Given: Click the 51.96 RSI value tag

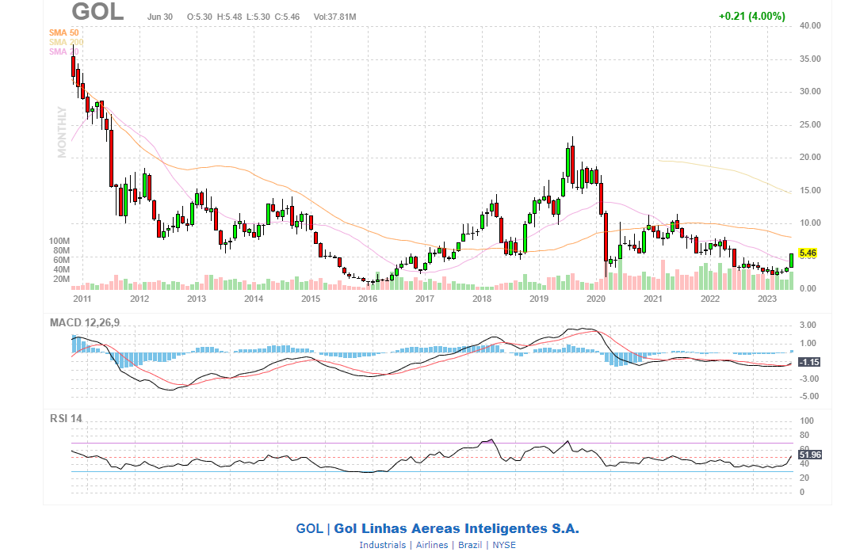Looking at the screenshot, I should coord(809,455).
